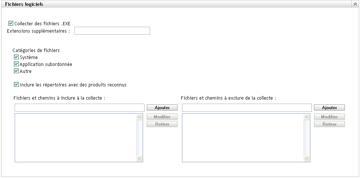Toggle the Système category checkbox

tap(16, 57)
